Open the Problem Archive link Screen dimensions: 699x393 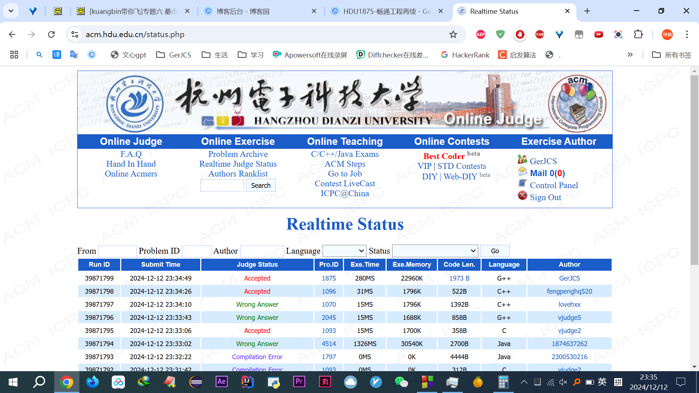click(x=238, y=154)
